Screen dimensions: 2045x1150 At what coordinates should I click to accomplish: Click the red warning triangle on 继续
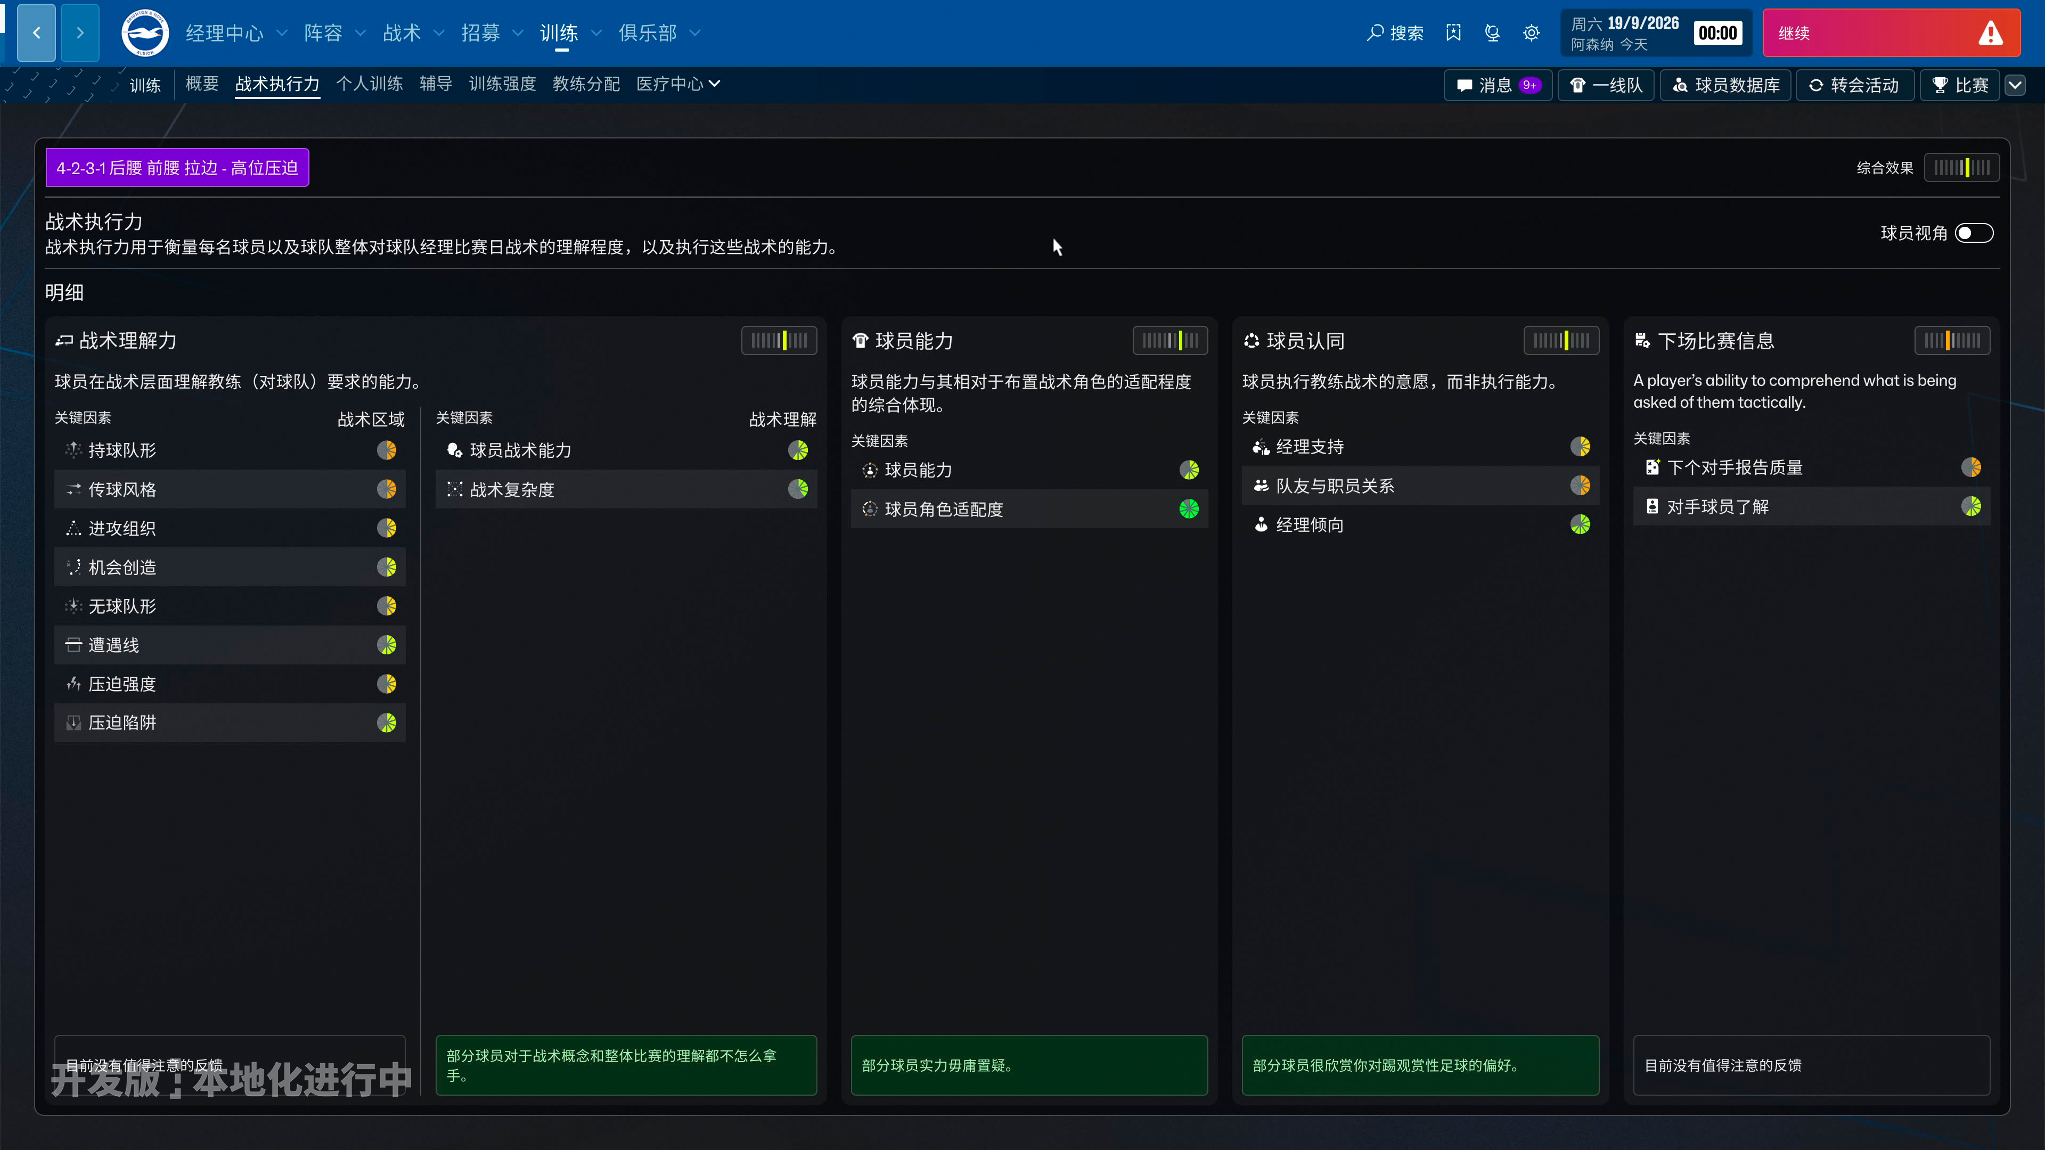coord(1990,34)
